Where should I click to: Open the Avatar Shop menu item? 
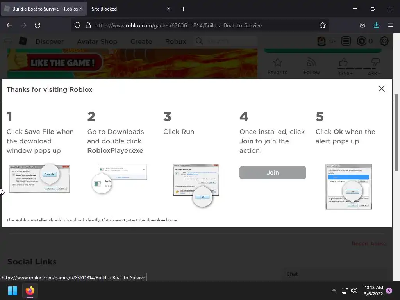(97, 41)
